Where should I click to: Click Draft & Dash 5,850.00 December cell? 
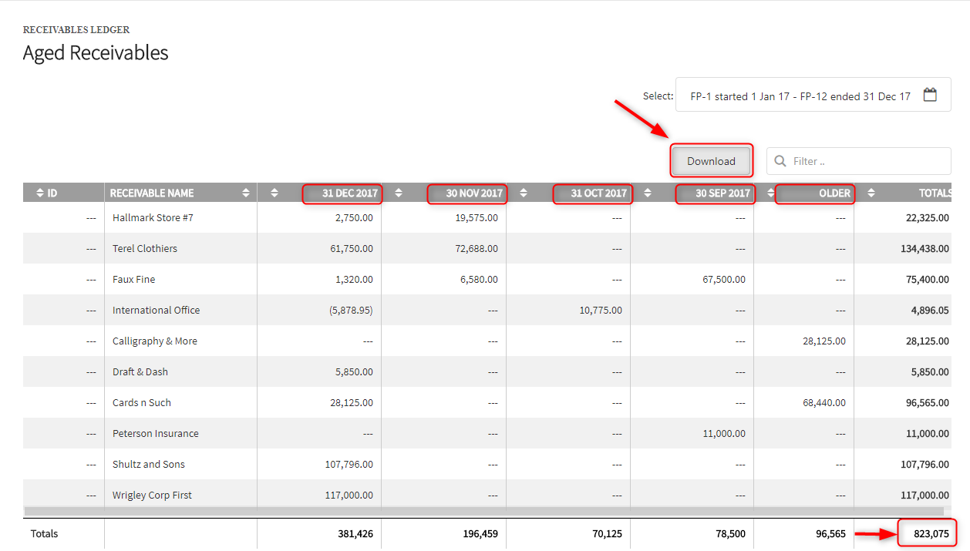[x=355, y=371]
